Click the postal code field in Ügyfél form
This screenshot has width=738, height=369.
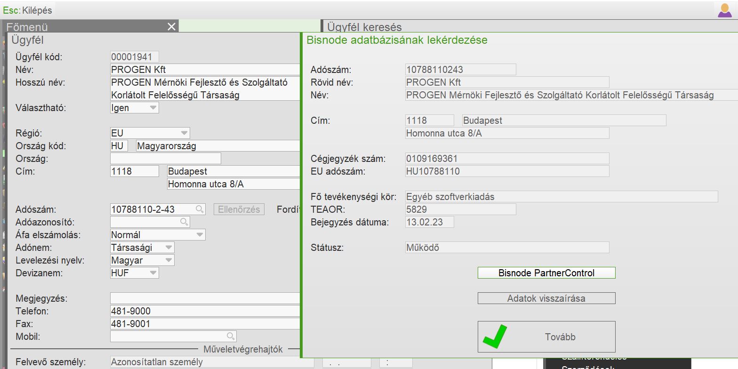point(135,171)
